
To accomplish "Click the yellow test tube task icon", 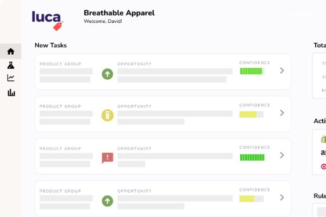I will coord(108,115).
